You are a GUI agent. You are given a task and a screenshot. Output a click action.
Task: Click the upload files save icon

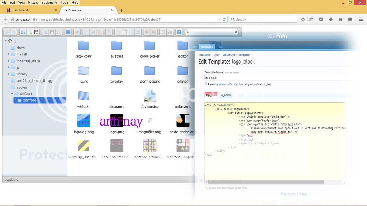coord(36,32)
